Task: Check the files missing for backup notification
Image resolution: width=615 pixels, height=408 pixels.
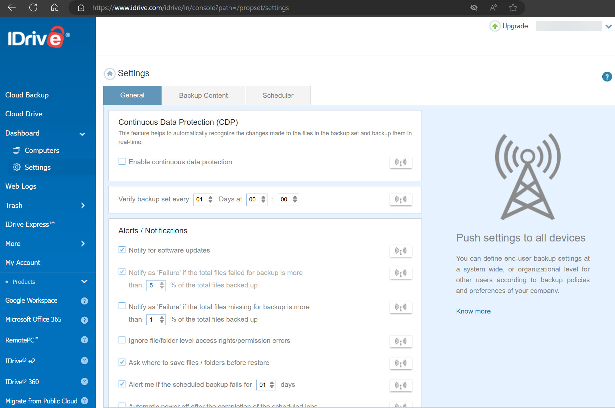Action: click(x=122, y=306)
